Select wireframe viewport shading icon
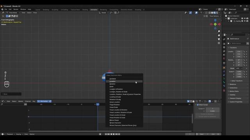The width and height of the screenshot is (250, 140). [x=209, y=13]
